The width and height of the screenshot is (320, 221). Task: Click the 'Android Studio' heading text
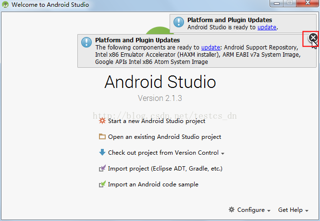tap(160, 82)
